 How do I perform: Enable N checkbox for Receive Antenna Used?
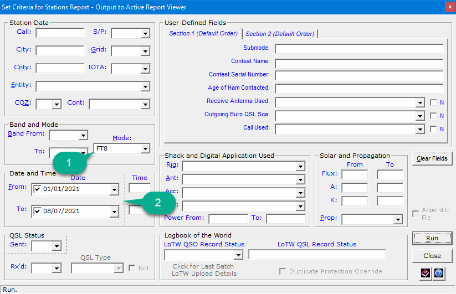pyautogui.click(x=434, y=102)
